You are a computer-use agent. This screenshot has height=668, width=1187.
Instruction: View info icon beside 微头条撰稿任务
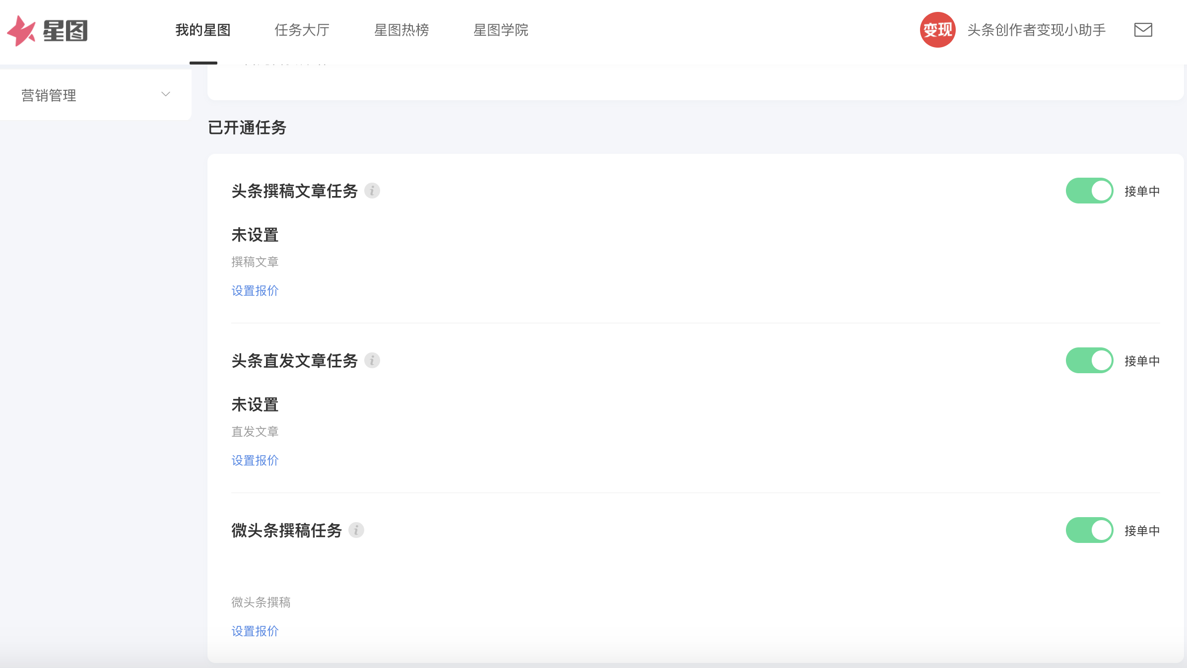coord(355,530)
